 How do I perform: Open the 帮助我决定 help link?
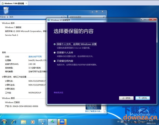pos(59,93)
